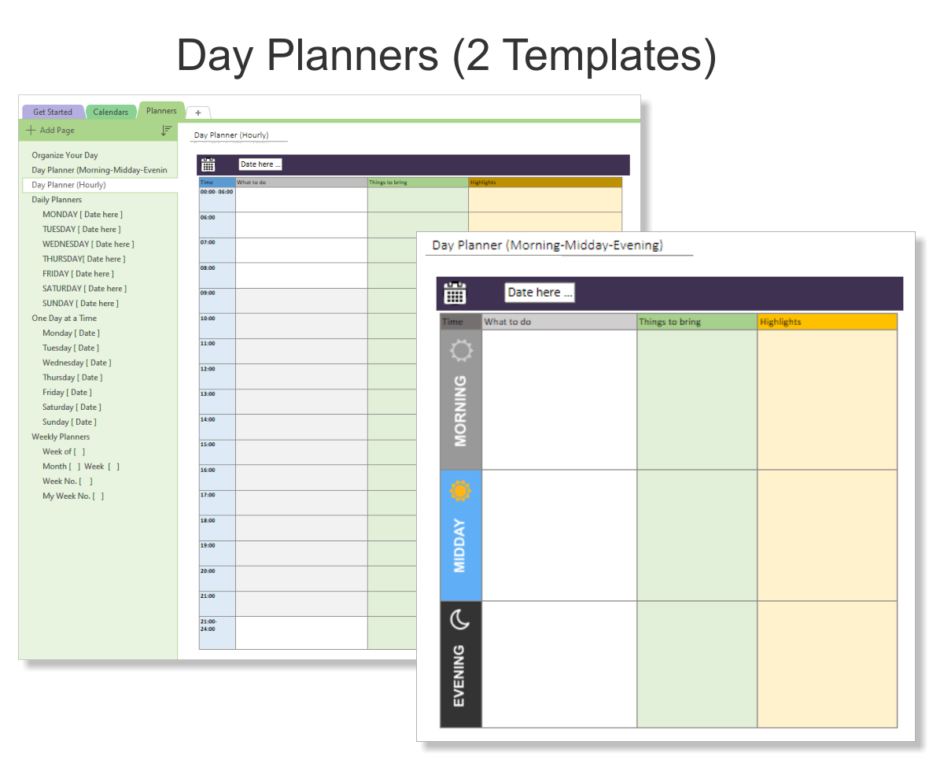Open WEDNESDAY [ Date here ] page
The height and width of the screenshot is (771, 944).
coord(88,244)
